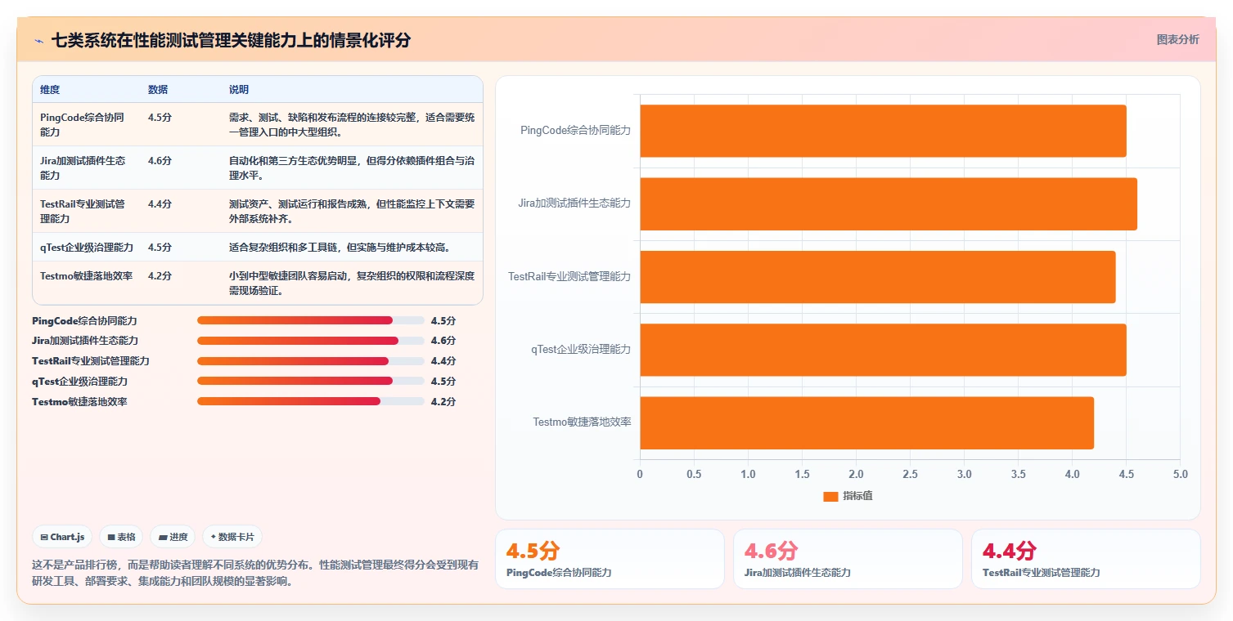The width and height of the screenshot is (1233, 621).
Task: Select the Chart.js tag chip
Action: [63, 537]
